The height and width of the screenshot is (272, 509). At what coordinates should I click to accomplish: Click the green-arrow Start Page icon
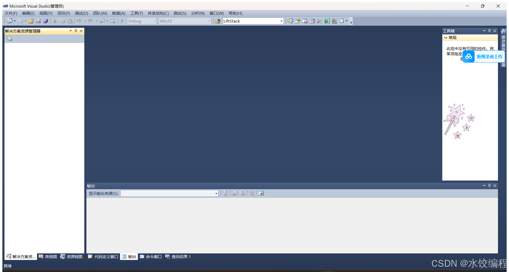click(327, 21)
